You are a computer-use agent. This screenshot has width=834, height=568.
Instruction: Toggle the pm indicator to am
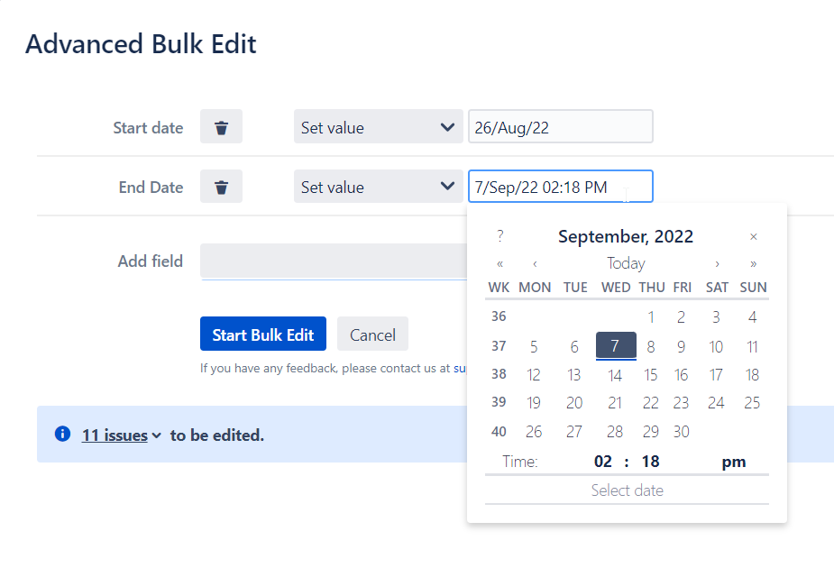click(733, 461)
